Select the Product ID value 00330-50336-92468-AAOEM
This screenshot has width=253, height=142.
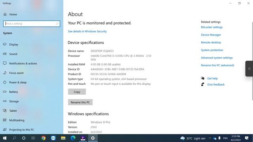[x=108, y=74]
